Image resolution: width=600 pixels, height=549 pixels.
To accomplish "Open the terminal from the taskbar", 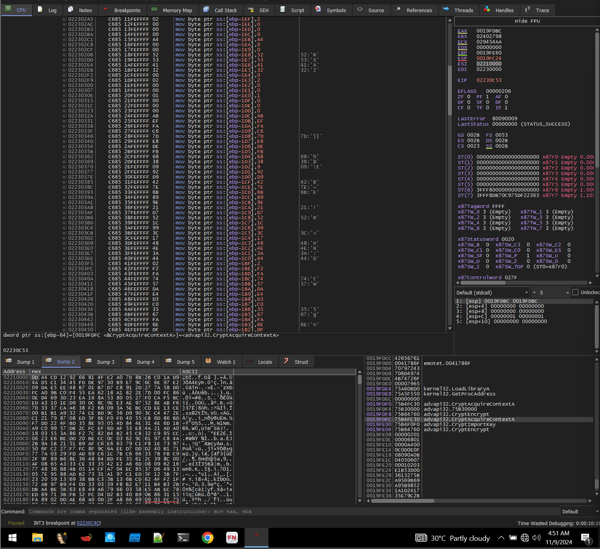I will pos(183,538).
